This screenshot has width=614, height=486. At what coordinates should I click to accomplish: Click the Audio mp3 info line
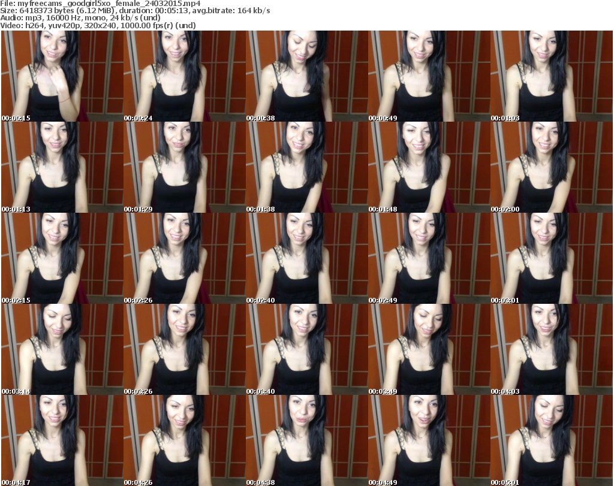tap(81, 18)
